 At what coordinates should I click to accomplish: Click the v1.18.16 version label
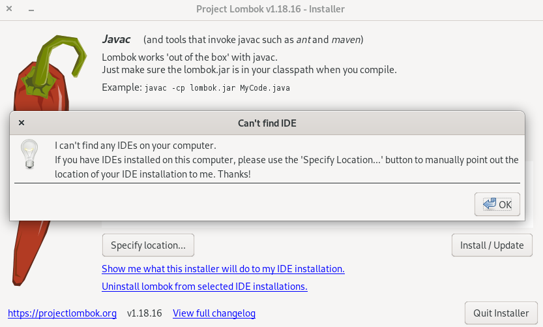(x=145, y=313)
